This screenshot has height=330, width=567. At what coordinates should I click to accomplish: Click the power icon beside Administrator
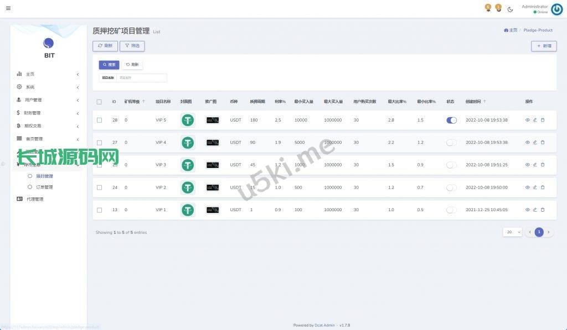[556, 9]
